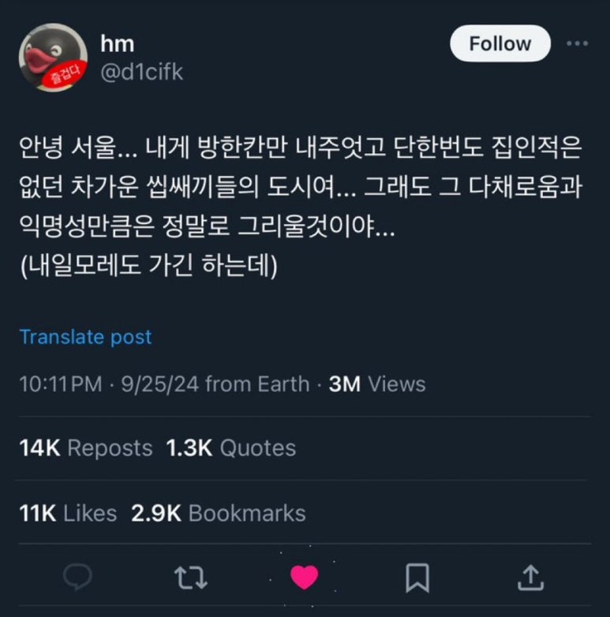Unlike the post with the pink heart

(x=304, y=578)
